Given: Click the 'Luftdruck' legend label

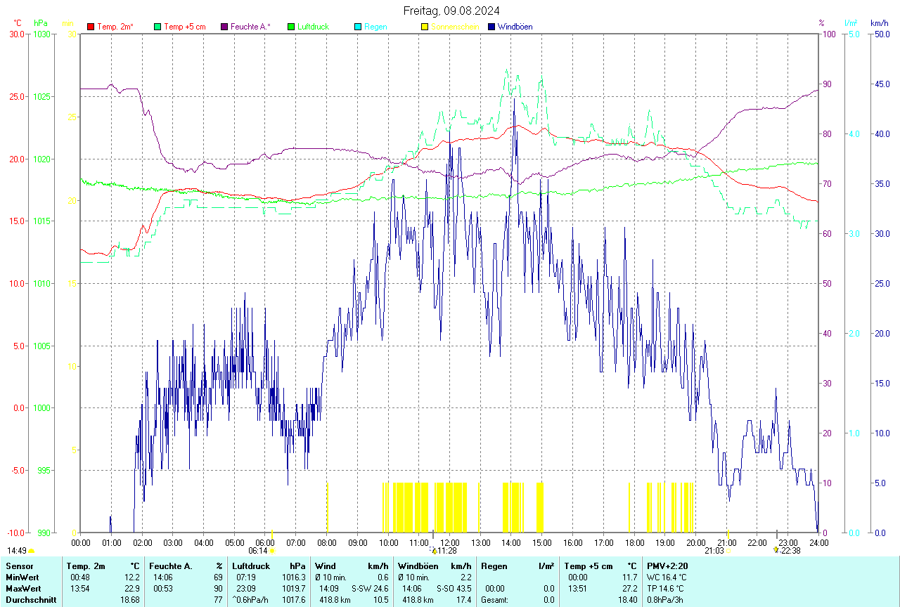Looking at the screenshot, I should pyautogui.click(x=314, y=27).
